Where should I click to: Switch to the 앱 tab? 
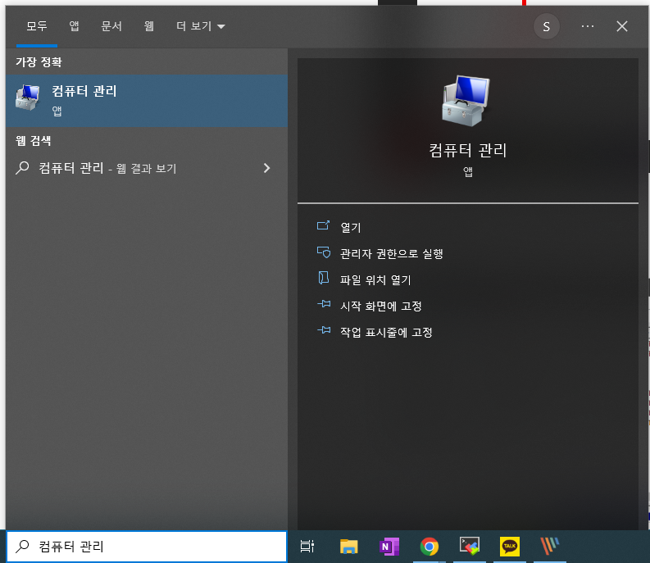75,26
